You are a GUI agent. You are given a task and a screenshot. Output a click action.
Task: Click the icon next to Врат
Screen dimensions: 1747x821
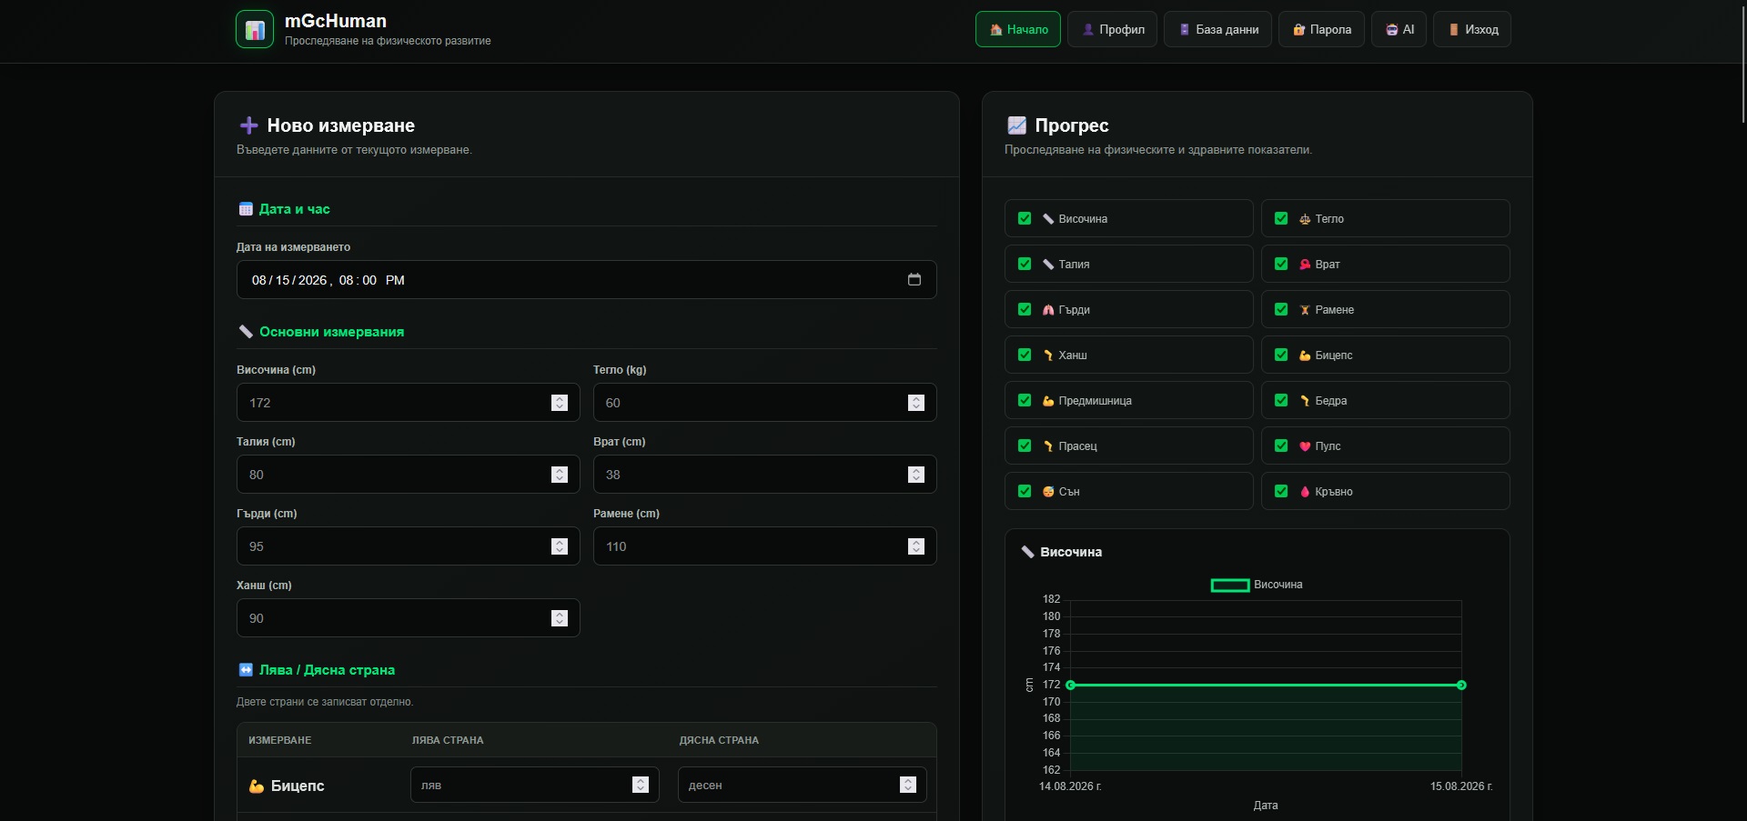tap(1305, 265)
